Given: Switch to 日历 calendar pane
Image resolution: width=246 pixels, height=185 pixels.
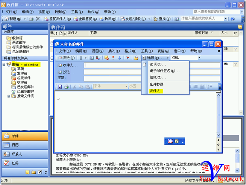Looking at the screenshot, I should coord(25,145).
